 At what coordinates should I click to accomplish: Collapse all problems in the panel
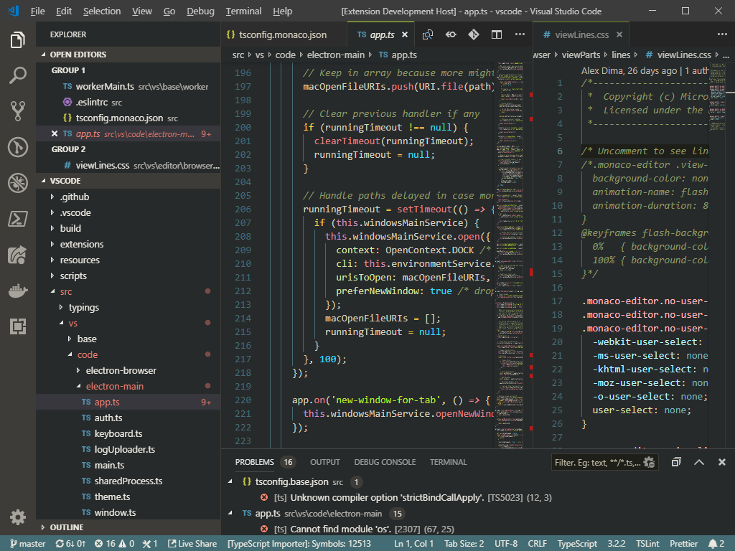(676, 463)
